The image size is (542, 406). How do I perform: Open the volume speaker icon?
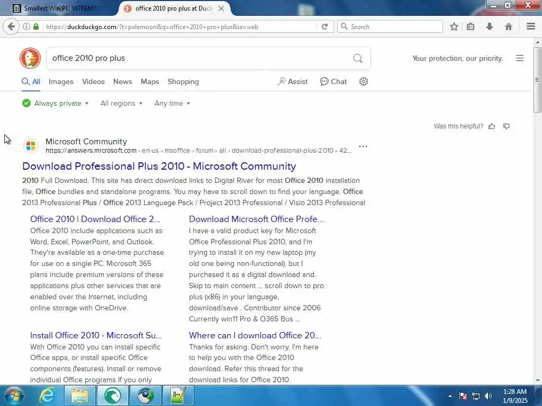488,396
